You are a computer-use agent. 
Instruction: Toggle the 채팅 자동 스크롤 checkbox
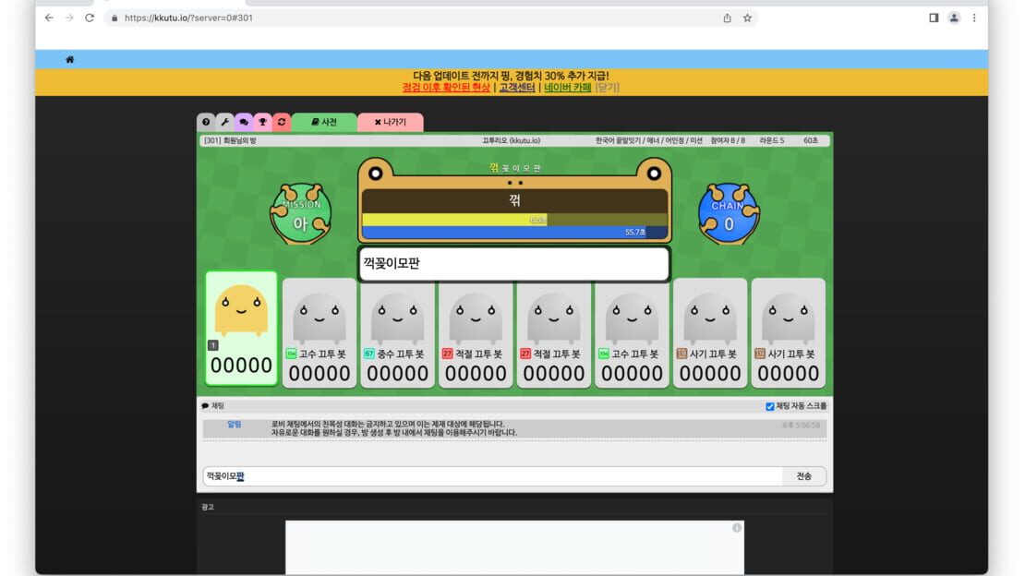pos(769,407)
